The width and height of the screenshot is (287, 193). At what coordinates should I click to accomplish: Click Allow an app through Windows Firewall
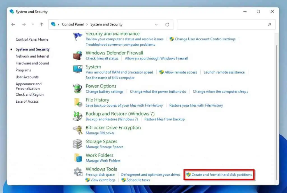156,58
